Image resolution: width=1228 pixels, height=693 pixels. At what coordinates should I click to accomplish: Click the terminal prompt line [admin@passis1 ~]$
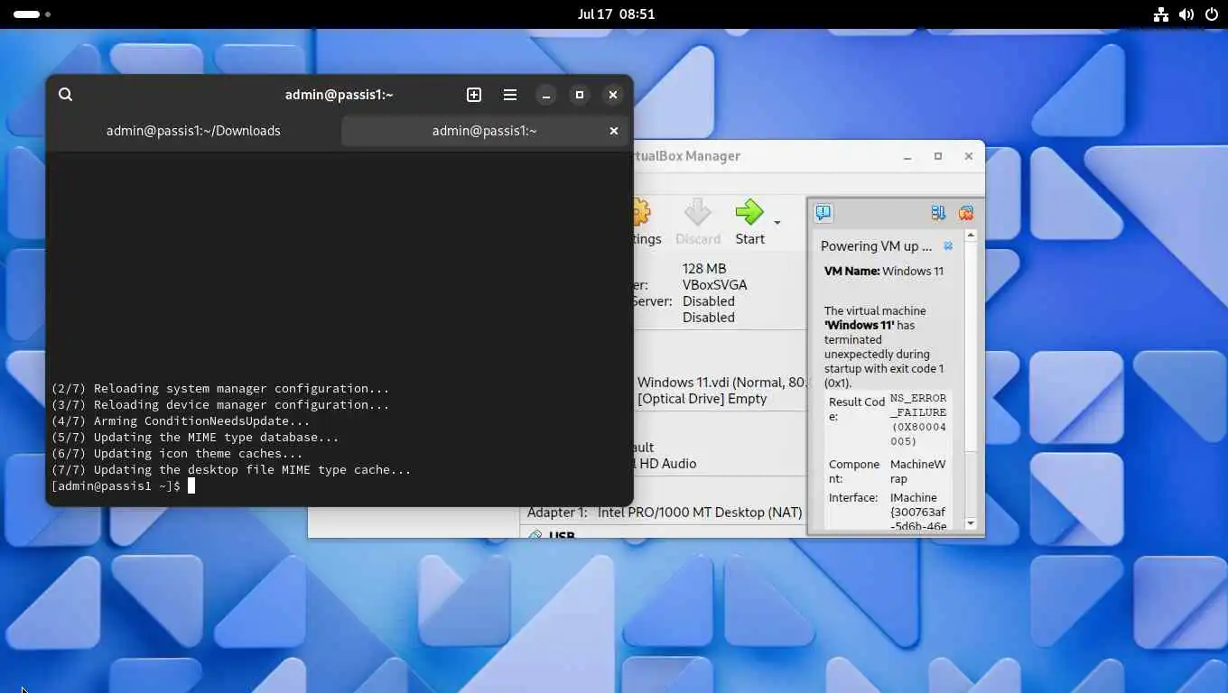pos(116,486)
